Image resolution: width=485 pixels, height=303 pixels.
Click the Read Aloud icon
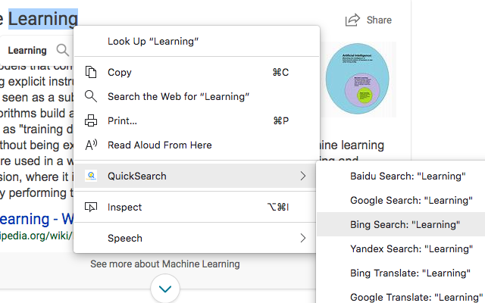(91, 145)
